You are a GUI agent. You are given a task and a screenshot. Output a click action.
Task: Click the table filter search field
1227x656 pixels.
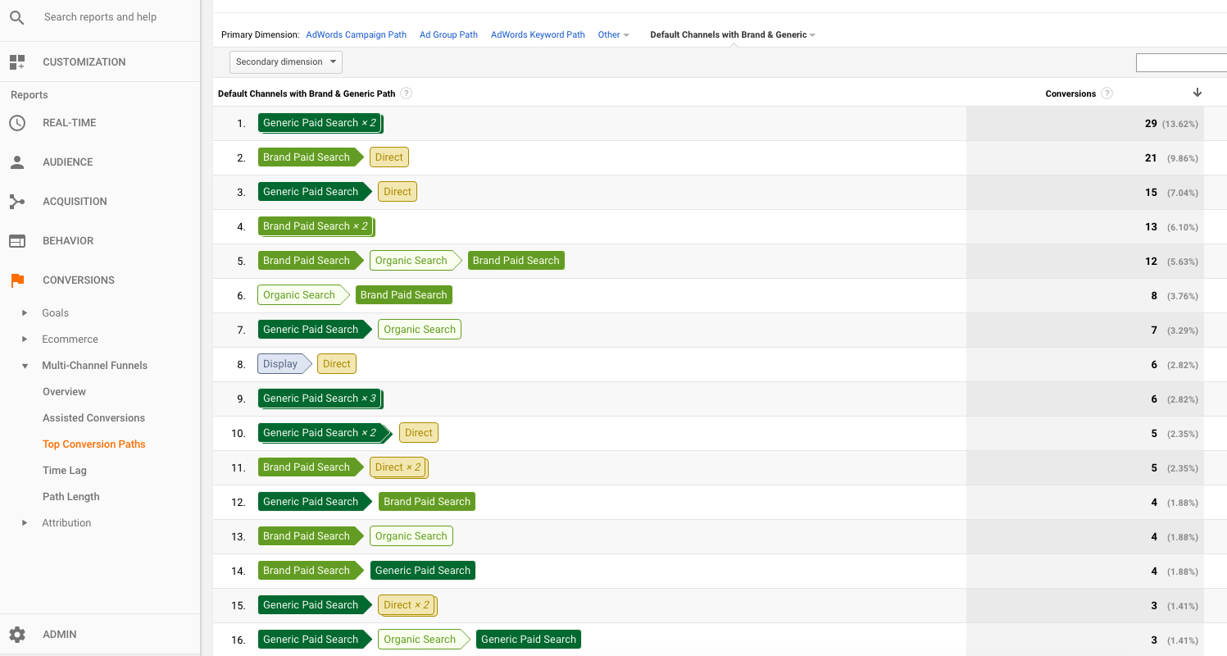coord(1180,62)
